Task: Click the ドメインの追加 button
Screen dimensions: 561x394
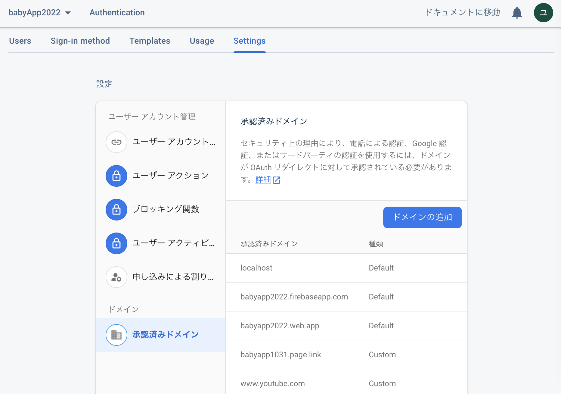Action: [x=422, y=217]
